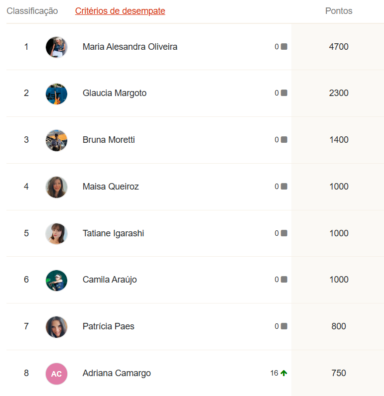Click the pink AC initials avatar
The width and height of the screenshot is (384, 396).
(x=56, y=374)
